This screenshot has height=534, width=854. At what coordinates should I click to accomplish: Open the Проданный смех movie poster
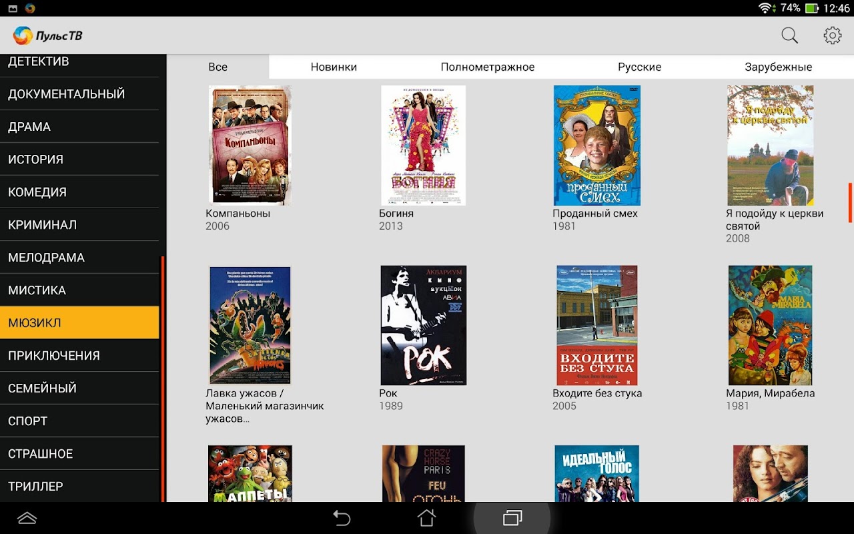click(596, 145)
